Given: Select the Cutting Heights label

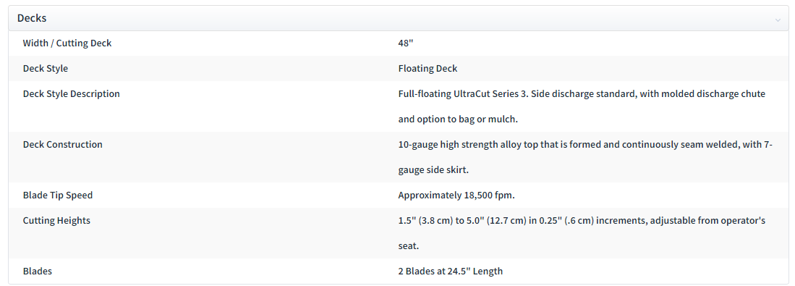Looking at the screenshot, I should [56, 221].
